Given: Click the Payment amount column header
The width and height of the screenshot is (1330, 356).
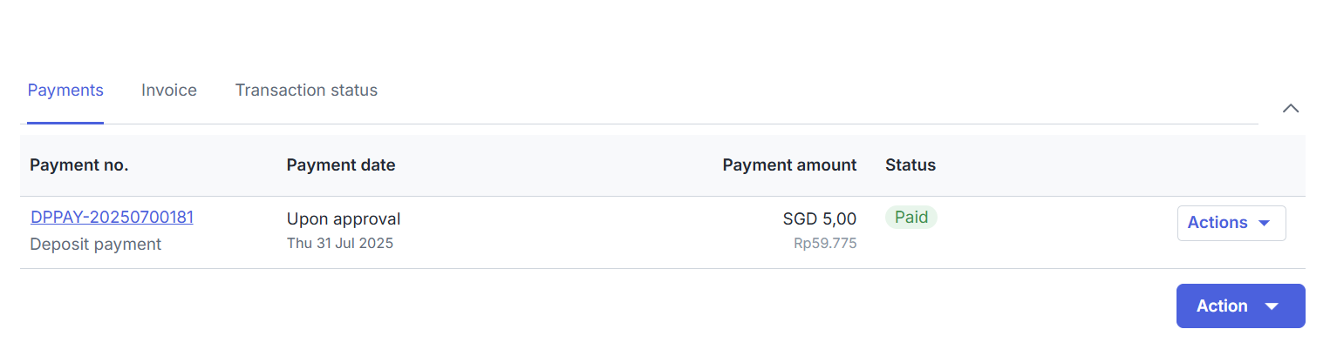Looking at the screenshot, I should click(789, 165).
